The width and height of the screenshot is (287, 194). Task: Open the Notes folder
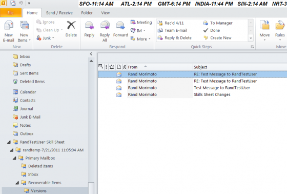click(x=22, y=125)
